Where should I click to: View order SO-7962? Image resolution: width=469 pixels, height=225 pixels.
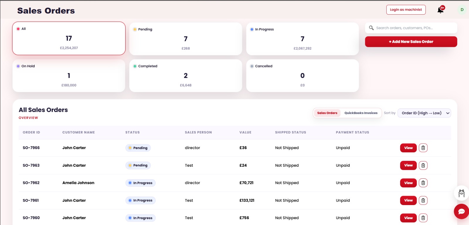[x=408, y=183]
